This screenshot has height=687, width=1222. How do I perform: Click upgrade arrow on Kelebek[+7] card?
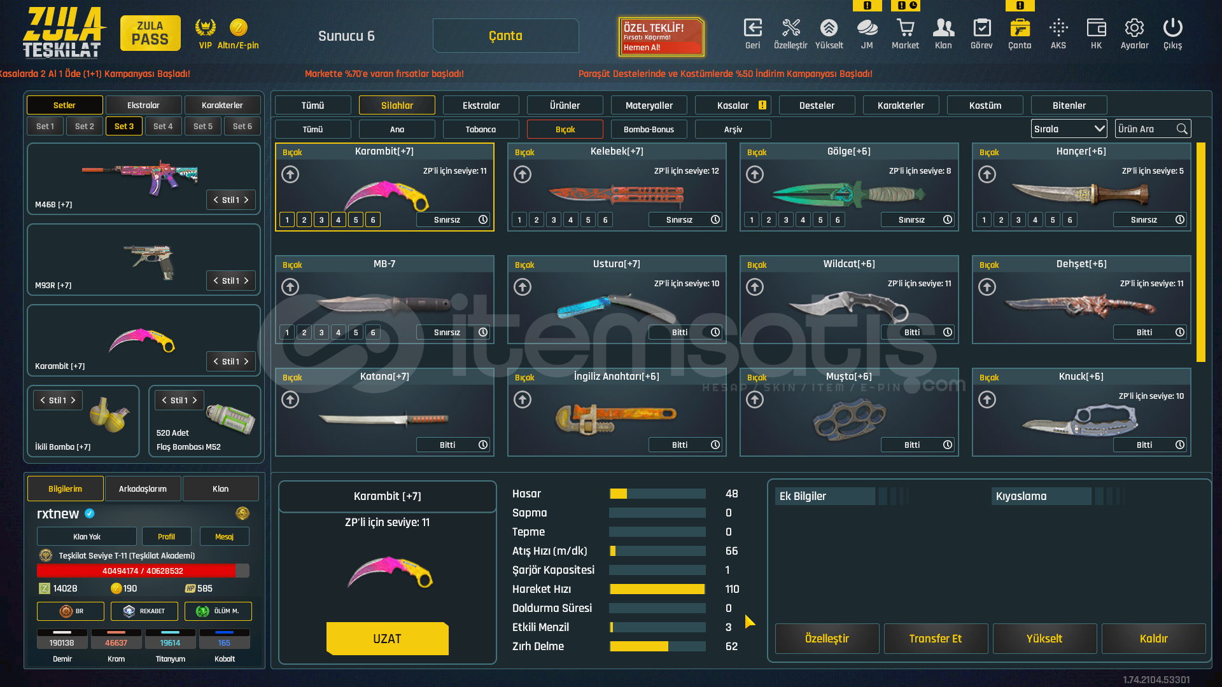pyautogui.click(x=523, y=174)
